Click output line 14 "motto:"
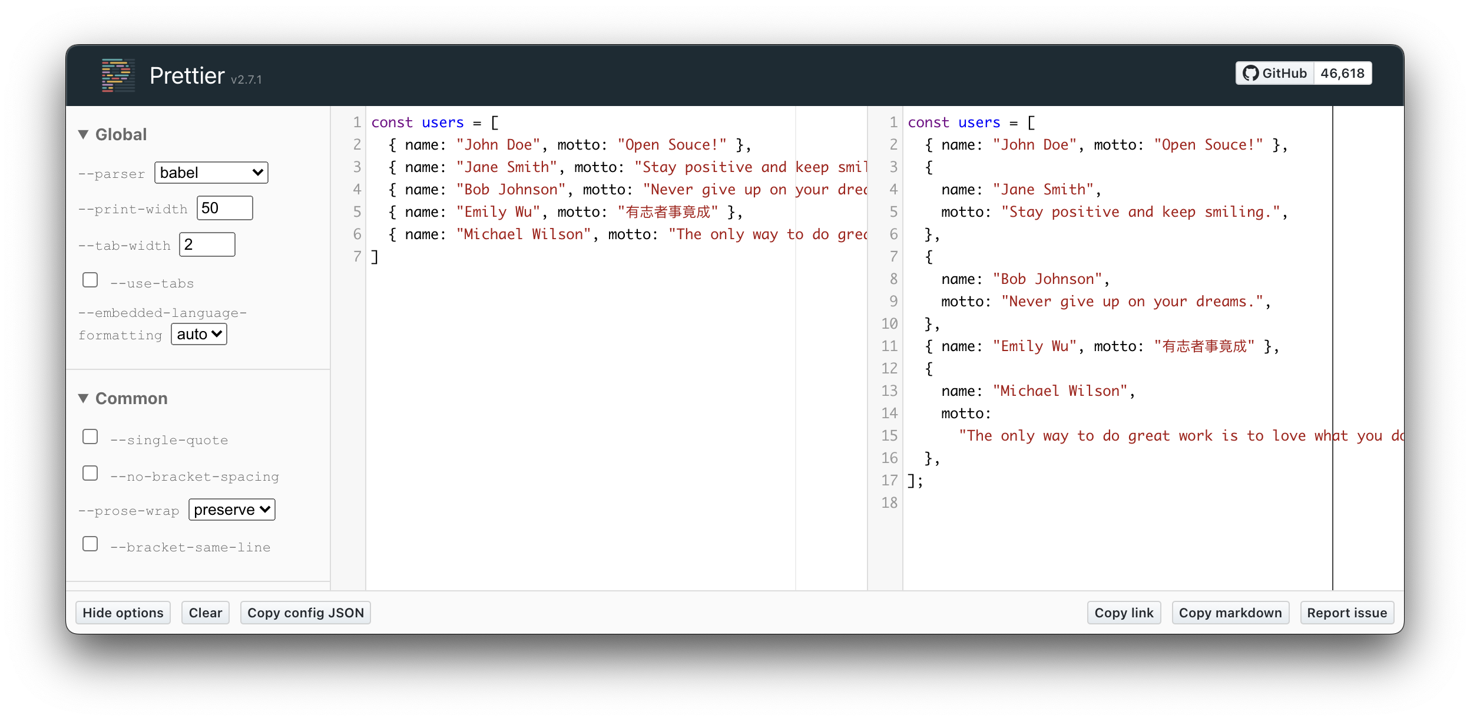 coord(966,414)
